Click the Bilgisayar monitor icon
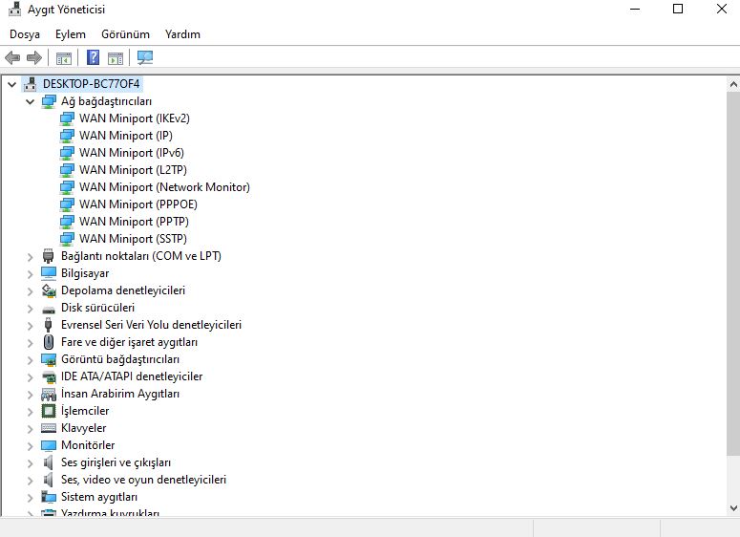This screenshot has height=537, width=740. (x=49, y=273)
